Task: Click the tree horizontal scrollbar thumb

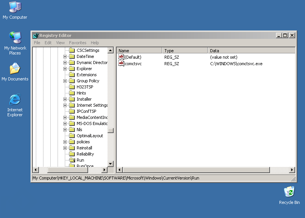Action: point(68,170)
